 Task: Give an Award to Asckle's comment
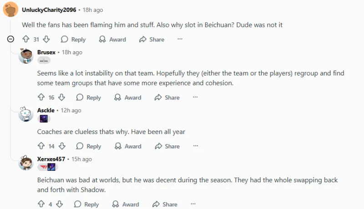click(127, 146)
